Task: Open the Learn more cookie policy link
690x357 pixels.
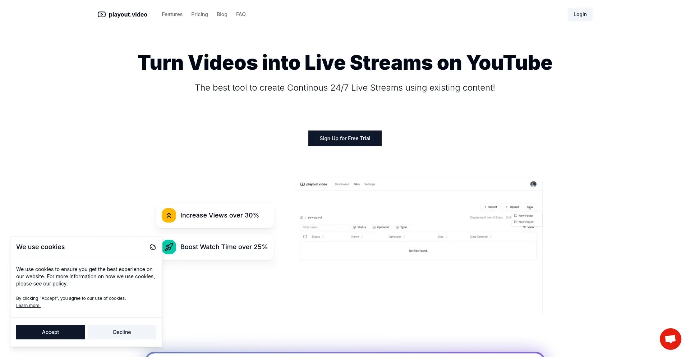Action: (28, 306)
